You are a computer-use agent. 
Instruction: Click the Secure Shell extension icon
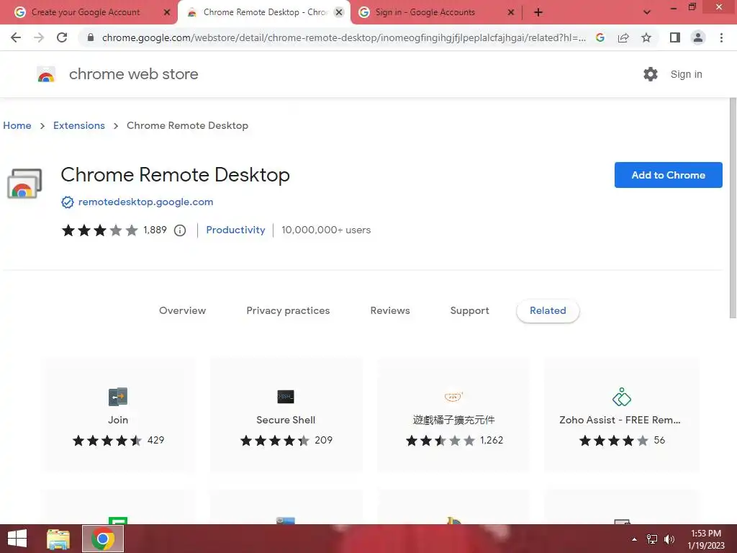point(286,397)
